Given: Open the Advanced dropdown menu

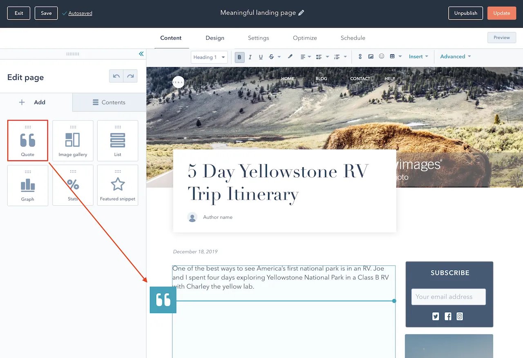Looking at the screenshot, I should coord(455,57).
